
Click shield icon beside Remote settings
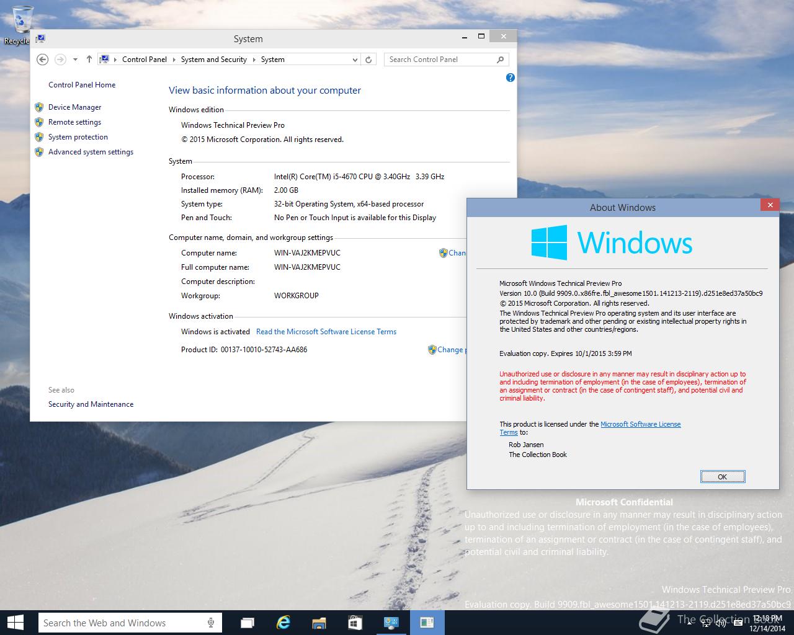point(39,122)
